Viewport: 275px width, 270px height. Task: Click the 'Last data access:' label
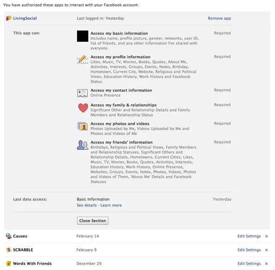(x=30, y=199)
